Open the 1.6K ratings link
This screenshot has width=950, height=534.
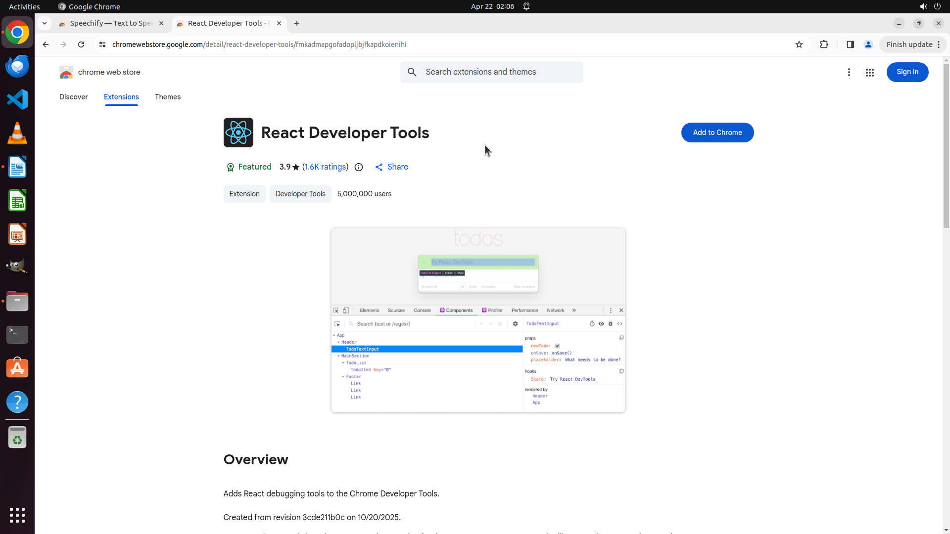325,167
